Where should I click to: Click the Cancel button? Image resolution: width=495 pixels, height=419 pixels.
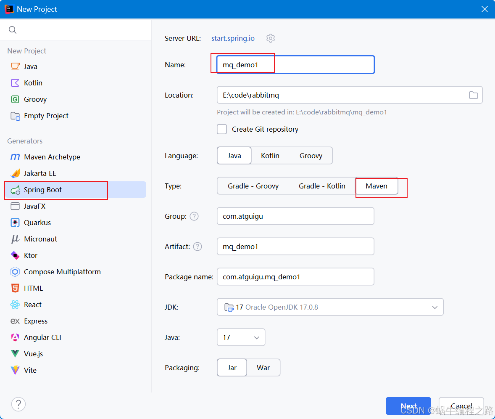point(461,406)
